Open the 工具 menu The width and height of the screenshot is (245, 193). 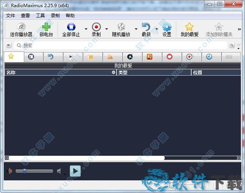coord(40,16)
